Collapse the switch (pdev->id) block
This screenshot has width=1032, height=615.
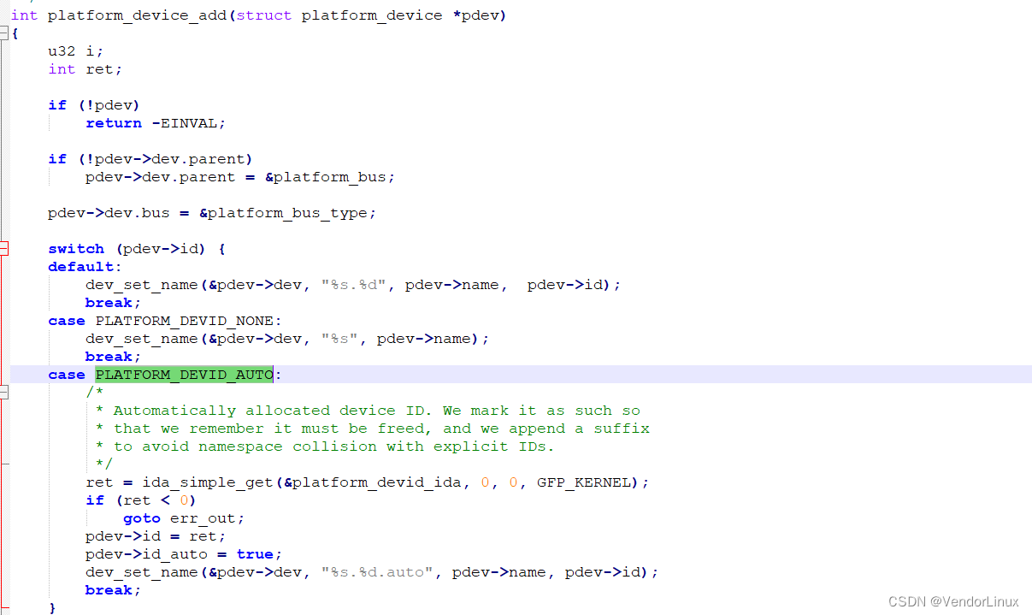pos(6,248)
